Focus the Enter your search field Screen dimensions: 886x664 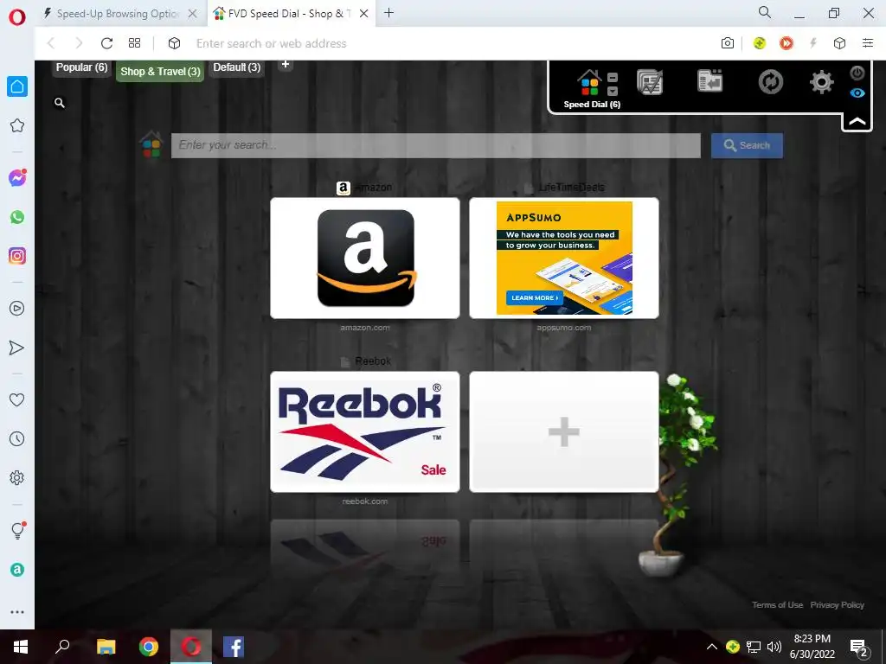click(436, 145)
